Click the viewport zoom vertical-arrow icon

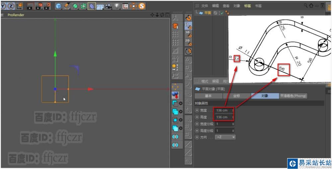tap(157, 15)
